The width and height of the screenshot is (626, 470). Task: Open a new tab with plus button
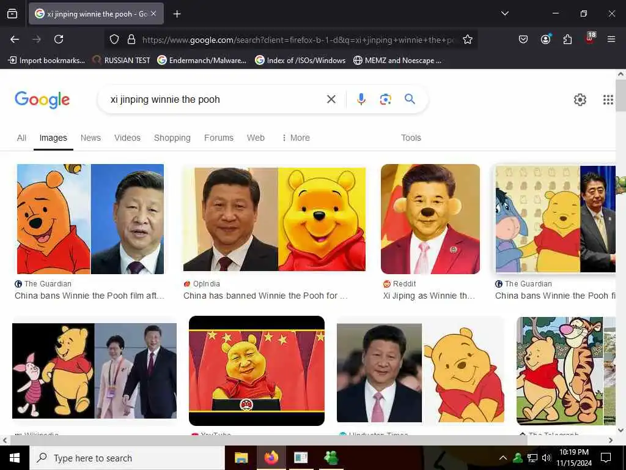pos(177,14)
